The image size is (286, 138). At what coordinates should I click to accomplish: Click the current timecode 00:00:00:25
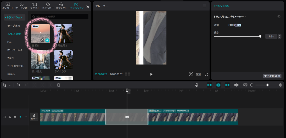pos(101,74)
